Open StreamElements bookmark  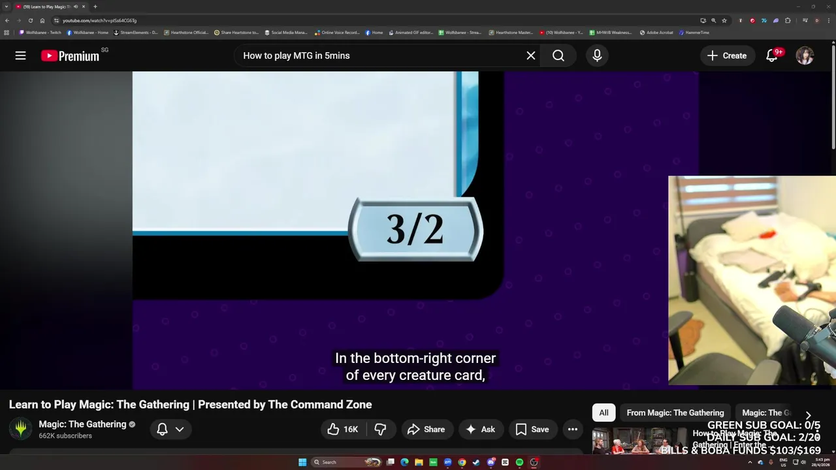(x=136, y=32)
